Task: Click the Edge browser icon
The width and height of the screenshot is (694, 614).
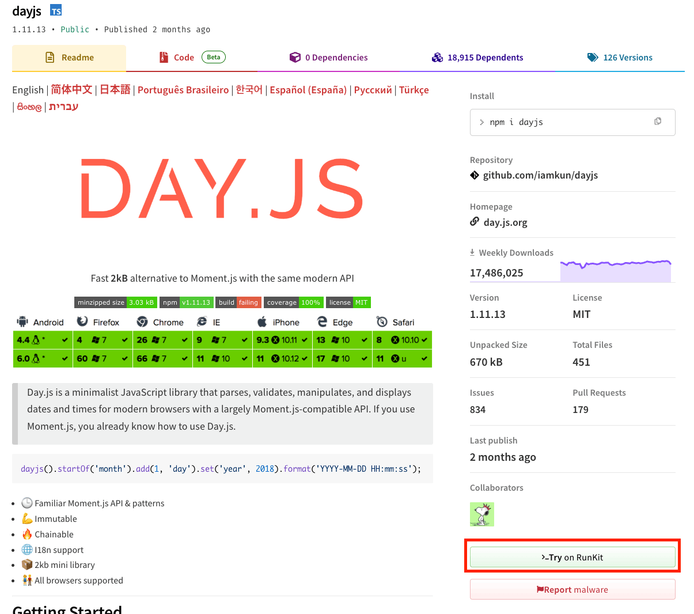Action: (x=322, y=321)
